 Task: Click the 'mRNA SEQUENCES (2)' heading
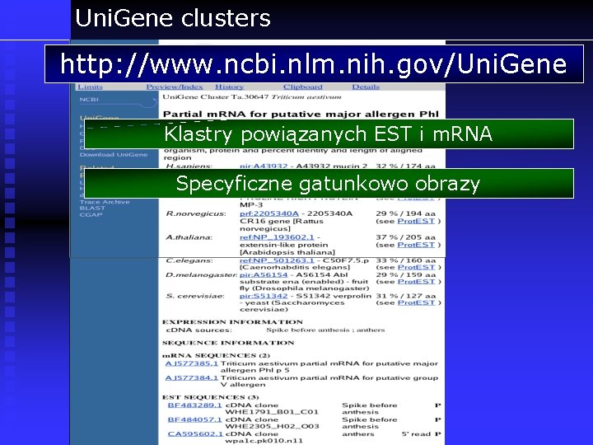[216, 356]
